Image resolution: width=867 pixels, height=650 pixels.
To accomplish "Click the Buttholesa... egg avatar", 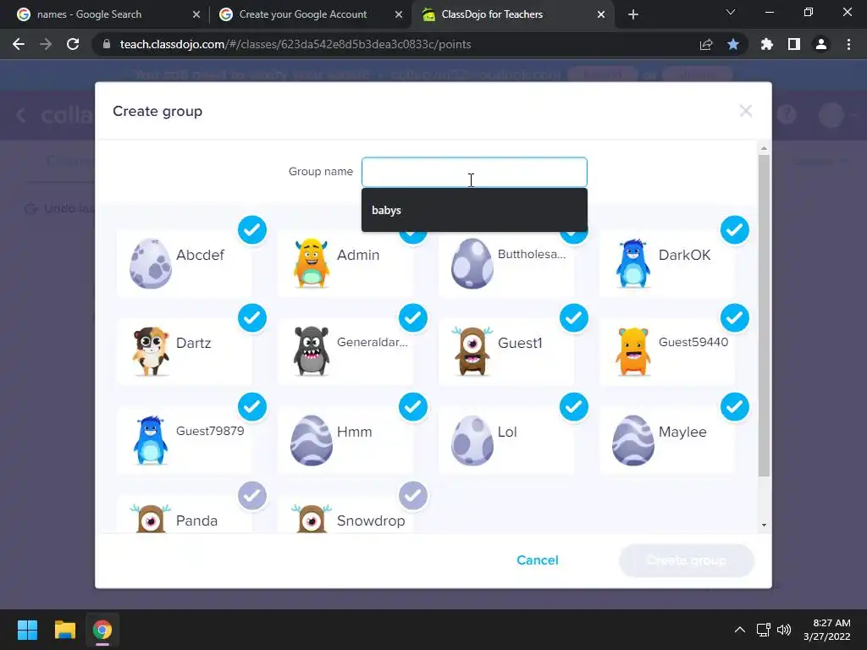I will tap(472, 264).
